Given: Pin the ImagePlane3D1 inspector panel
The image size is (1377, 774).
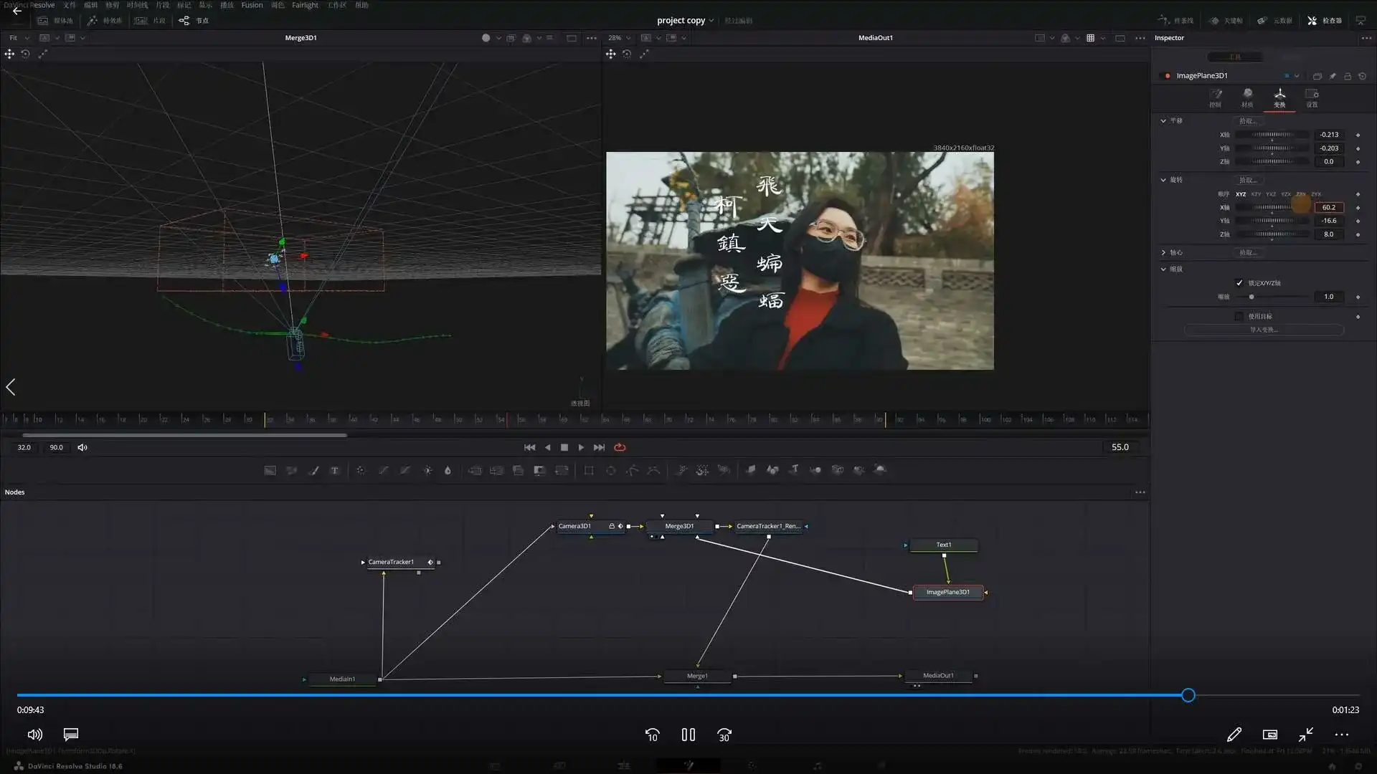Looking at the screenshot, I should (x=1333, y=76).
